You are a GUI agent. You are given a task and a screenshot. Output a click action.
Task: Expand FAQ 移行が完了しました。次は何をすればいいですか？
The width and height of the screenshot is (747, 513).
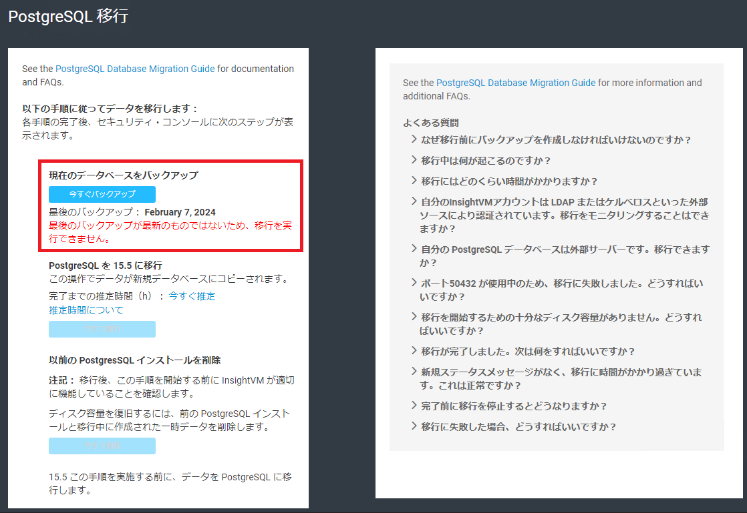pyautogui.click(x=523, y=352)
